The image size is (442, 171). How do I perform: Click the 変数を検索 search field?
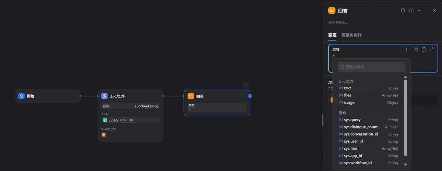[371, 67]
